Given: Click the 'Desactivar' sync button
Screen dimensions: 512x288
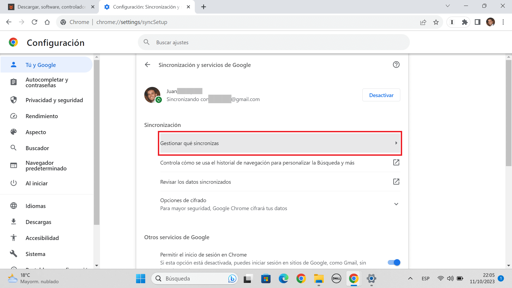Looking at the screenshot, I should (x=381, y=95).
